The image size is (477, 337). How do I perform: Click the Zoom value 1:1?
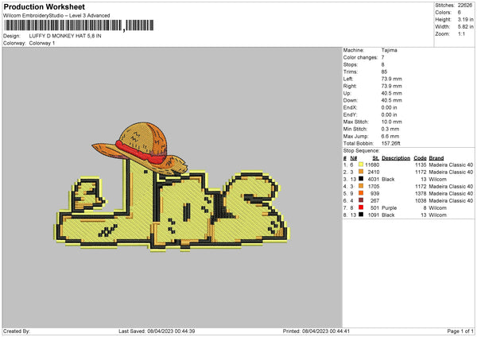[x=461, y=33]
